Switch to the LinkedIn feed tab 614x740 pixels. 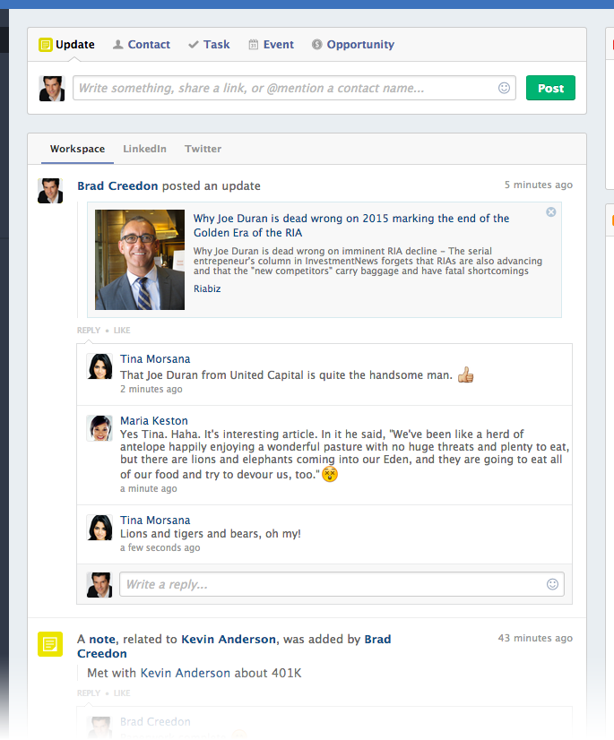point(144,149)
